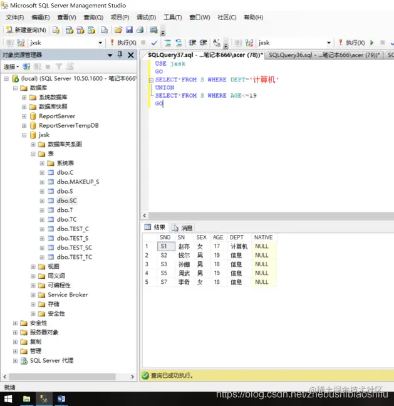Viewport: 394px width, 406px height.
Task: Click the Execute button with red exclamation
Action: point(123,43)
